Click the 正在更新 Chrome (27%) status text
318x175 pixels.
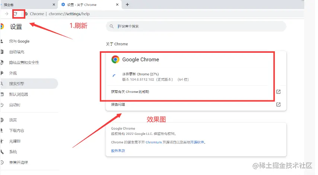click(x=140, y=74)
